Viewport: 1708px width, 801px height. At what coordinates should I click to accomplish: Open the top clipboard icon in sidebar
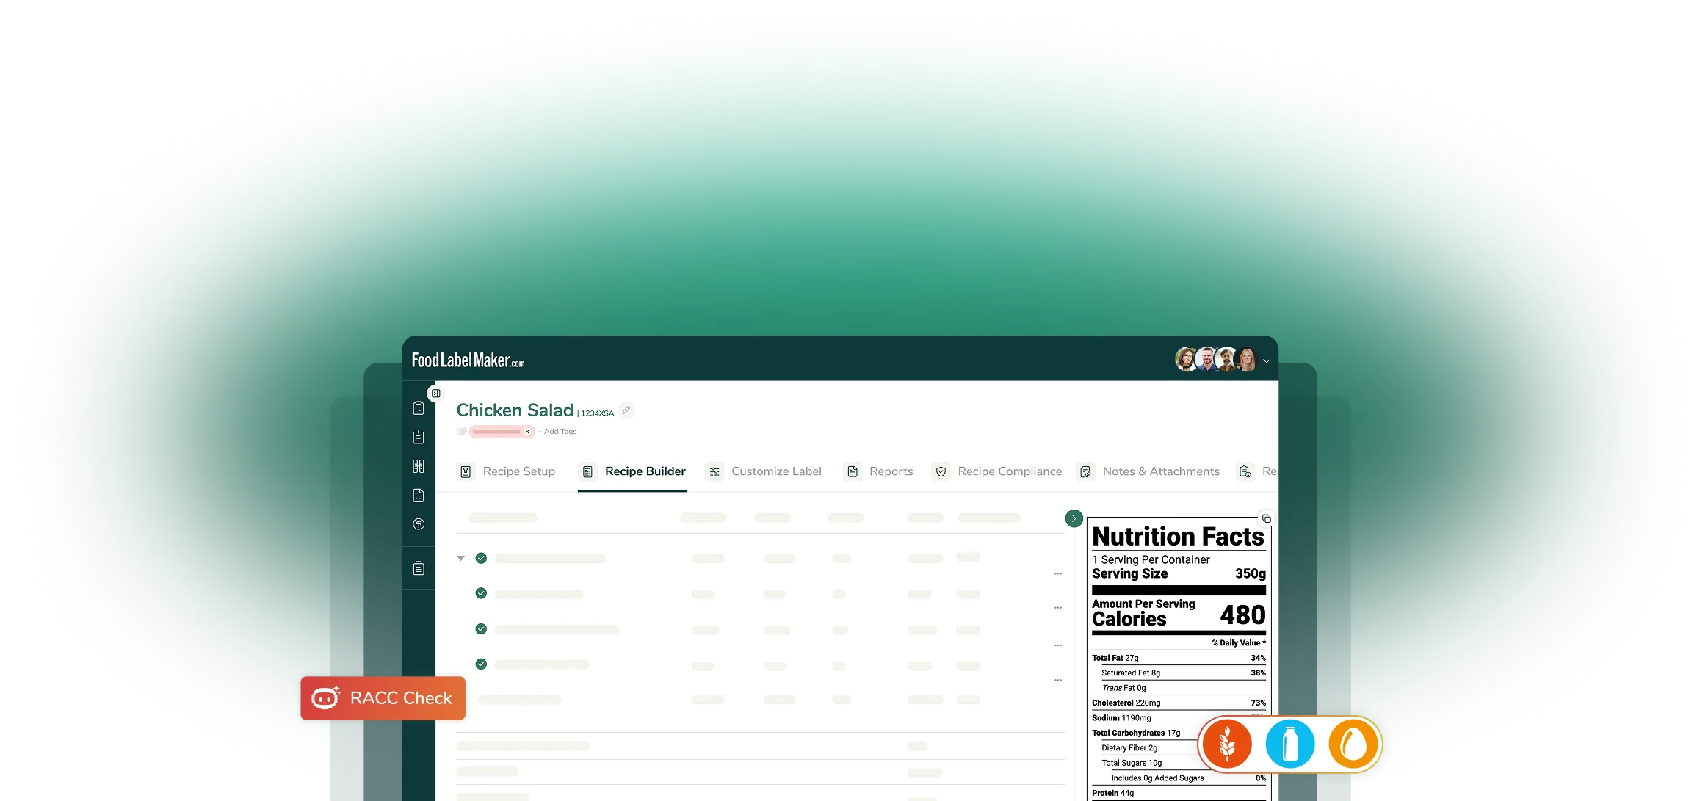click(419, 408)
